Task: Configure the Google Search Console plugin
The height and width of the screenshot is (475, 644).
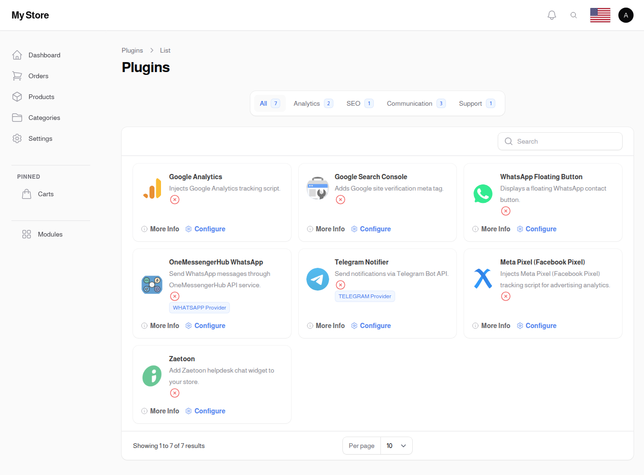Action: (x=375, y=228)
